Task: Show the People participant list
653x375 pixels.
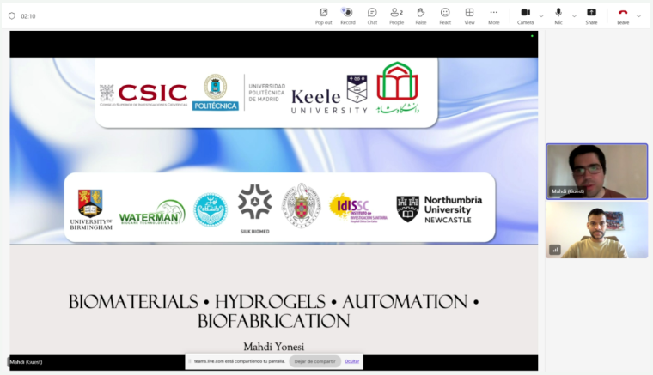Action: point(396,16)
